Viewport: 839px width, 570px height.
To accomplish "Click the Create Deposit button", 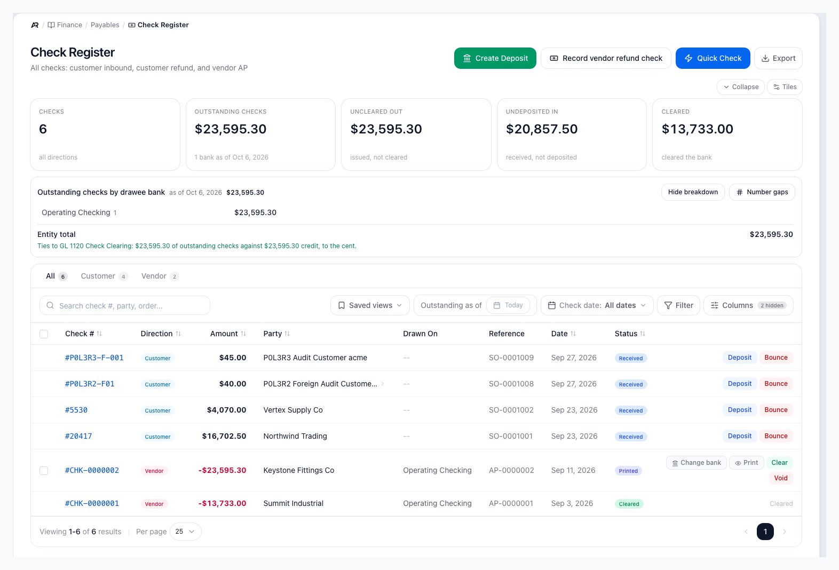I will 495,58.
